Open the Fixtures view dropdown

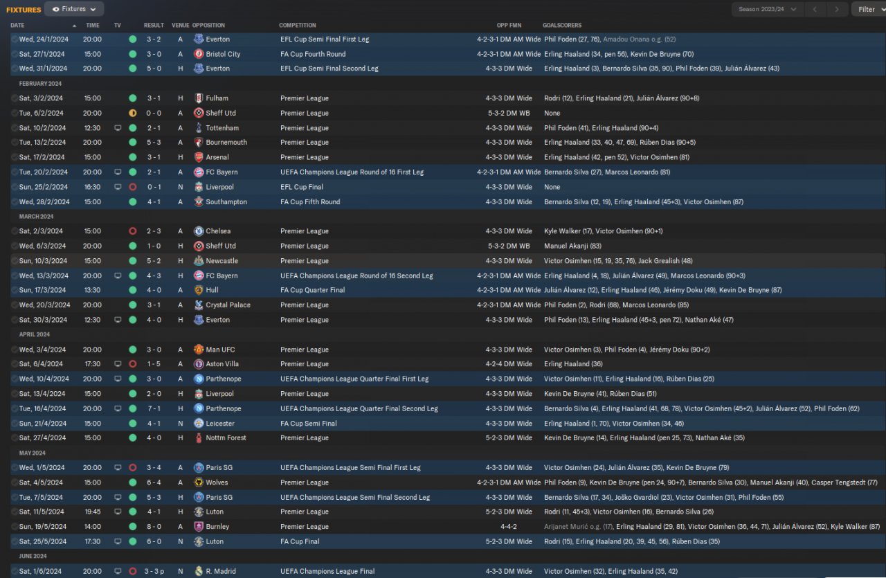(x=74, y=9)
